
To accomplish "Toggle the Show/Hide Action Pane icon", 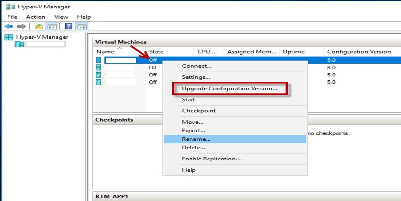I will coord(82,26).
